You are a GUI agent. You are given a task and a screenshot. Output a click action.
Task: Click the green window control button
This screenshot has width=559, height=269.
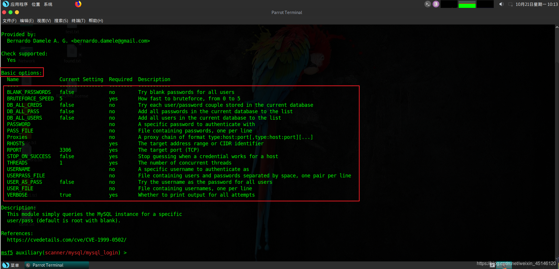(x=10, y=12)
